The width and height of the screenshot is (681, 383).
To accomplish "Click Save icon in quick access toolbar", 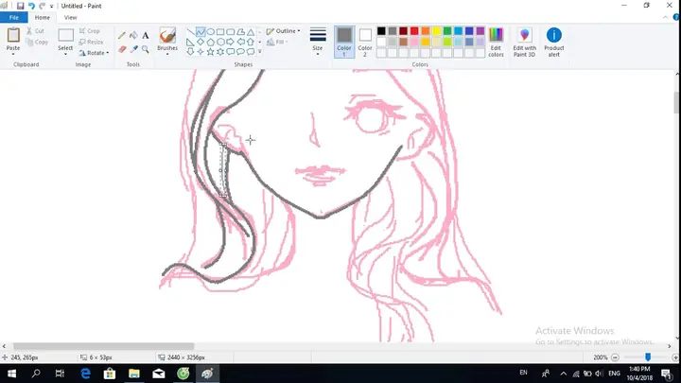I will [21, 6].
